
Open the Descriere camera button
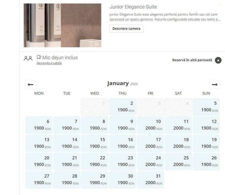(x=126, y=29)
